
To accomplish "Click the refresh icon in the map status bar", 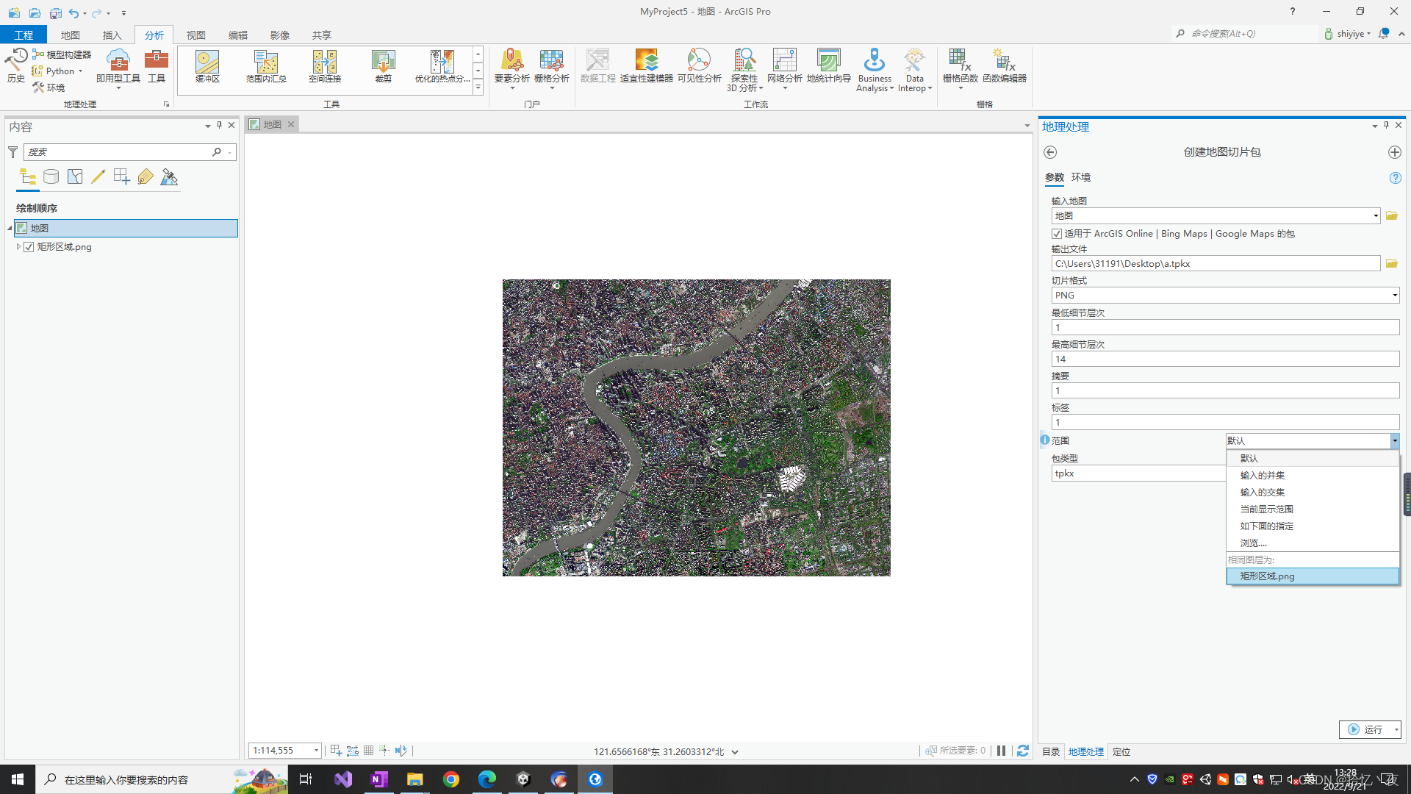I will click(1023, 751).
